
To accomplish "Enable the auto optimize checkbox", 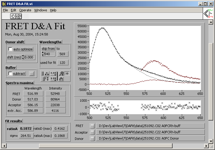I will pyautogui.click(x=10, y=49).
